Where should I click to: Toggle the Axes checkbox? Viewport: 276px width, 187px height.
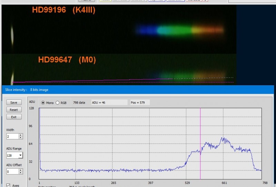click(x=8, y=185)
